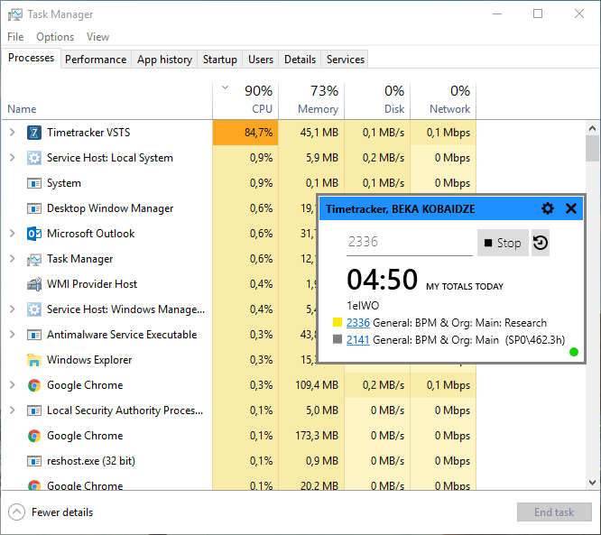The height and width of the screenshot is (535, 601).
Task: Switch to the Details tab
Action: (x=300, y=60)
